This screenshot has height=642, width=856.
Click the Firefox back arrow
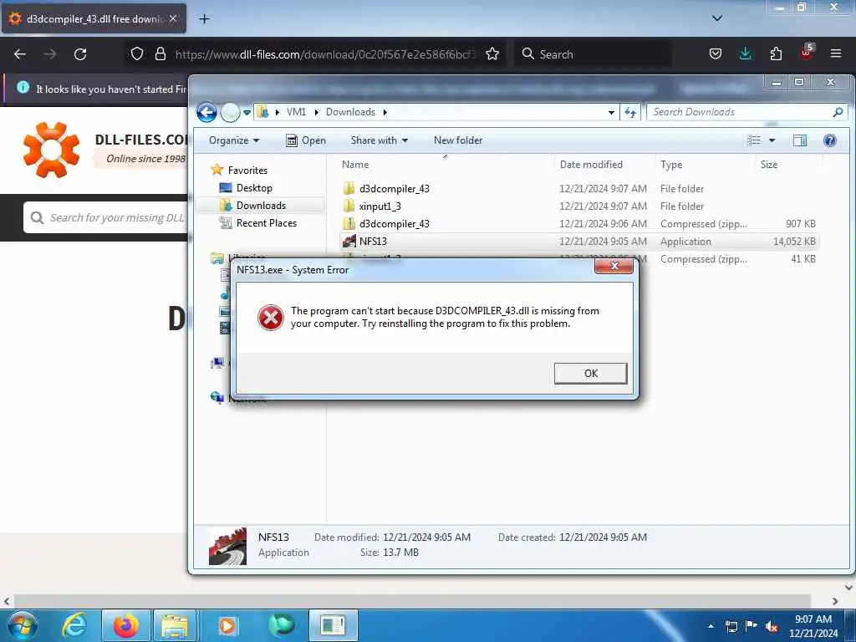(x=20, y=54)
